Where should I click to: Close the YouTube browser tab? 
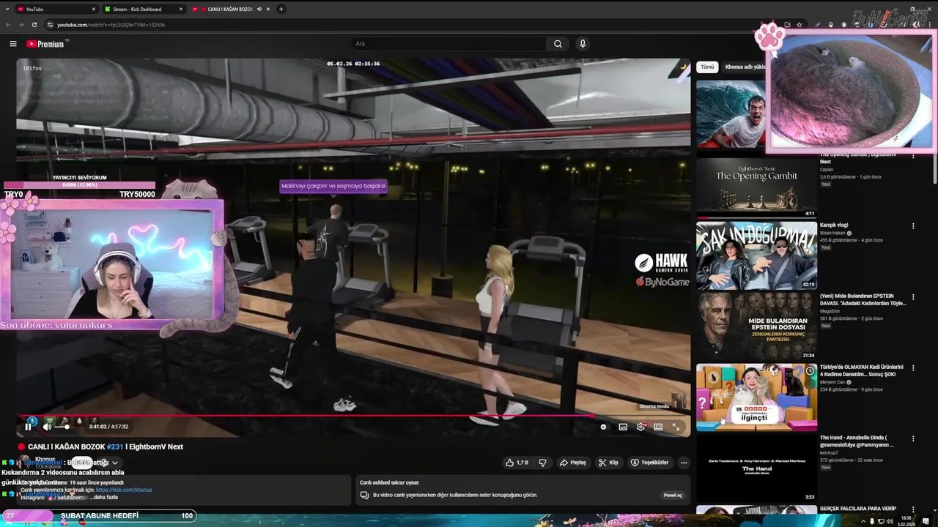pyautogui.click(x=93, y=9)
